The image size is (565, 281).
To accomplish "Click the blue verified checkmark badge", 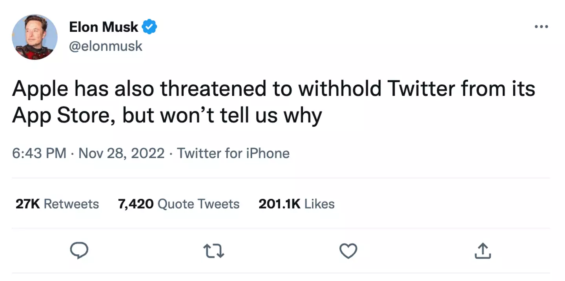I will coord(149,27).
